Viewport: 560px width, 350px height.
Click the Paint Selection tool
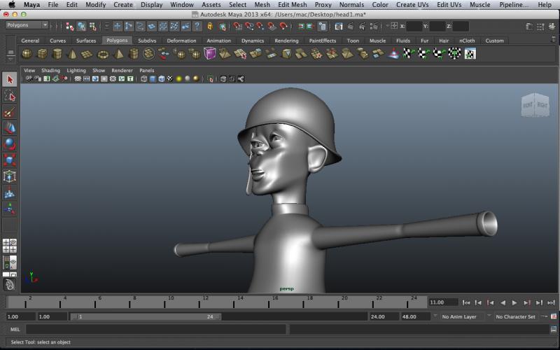(10, 112)
